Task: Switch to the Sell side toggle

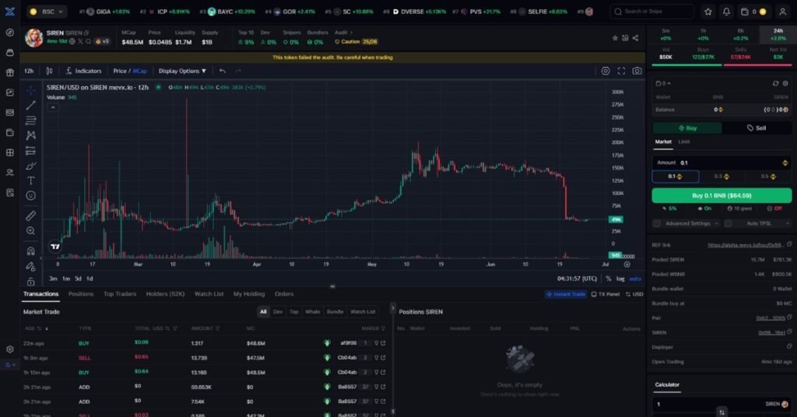Action: (757, 128)
